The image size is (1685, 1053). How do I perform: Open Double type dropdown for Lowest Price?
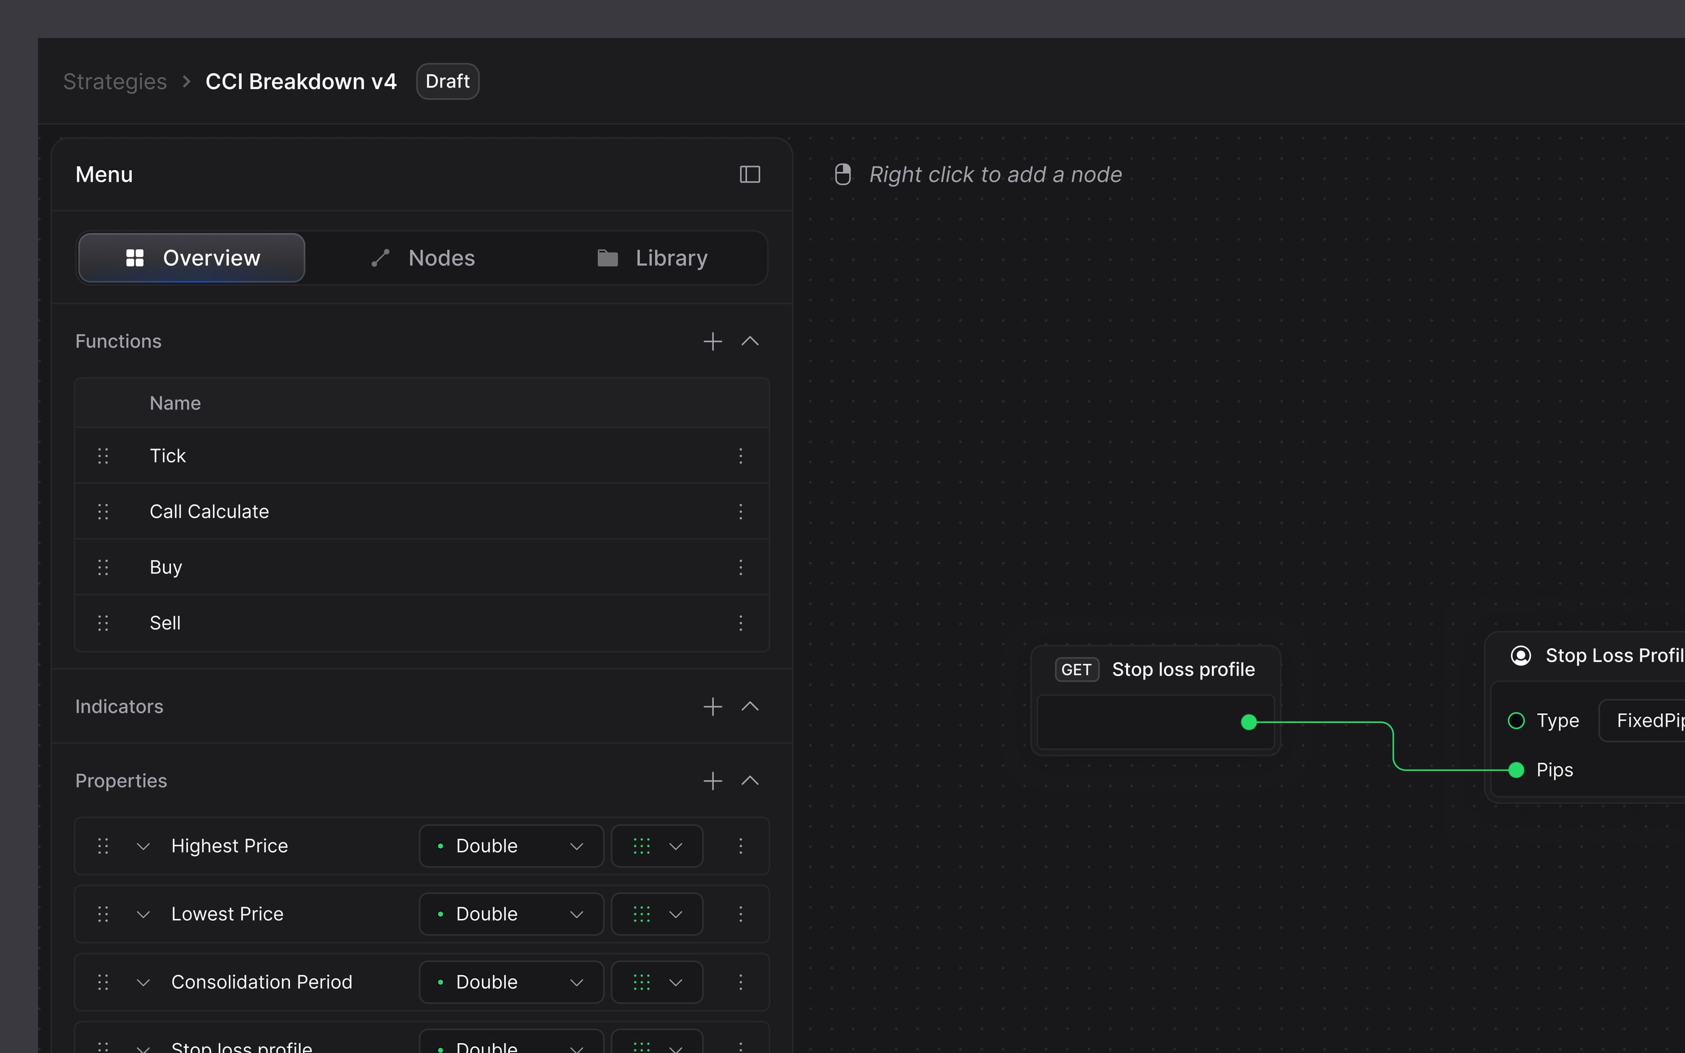click(x=511, y=914)
